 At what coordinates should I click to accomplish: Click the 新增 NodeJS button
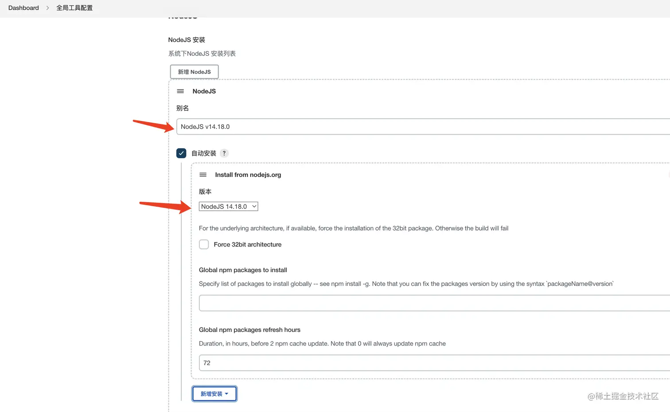coord(195,72)
